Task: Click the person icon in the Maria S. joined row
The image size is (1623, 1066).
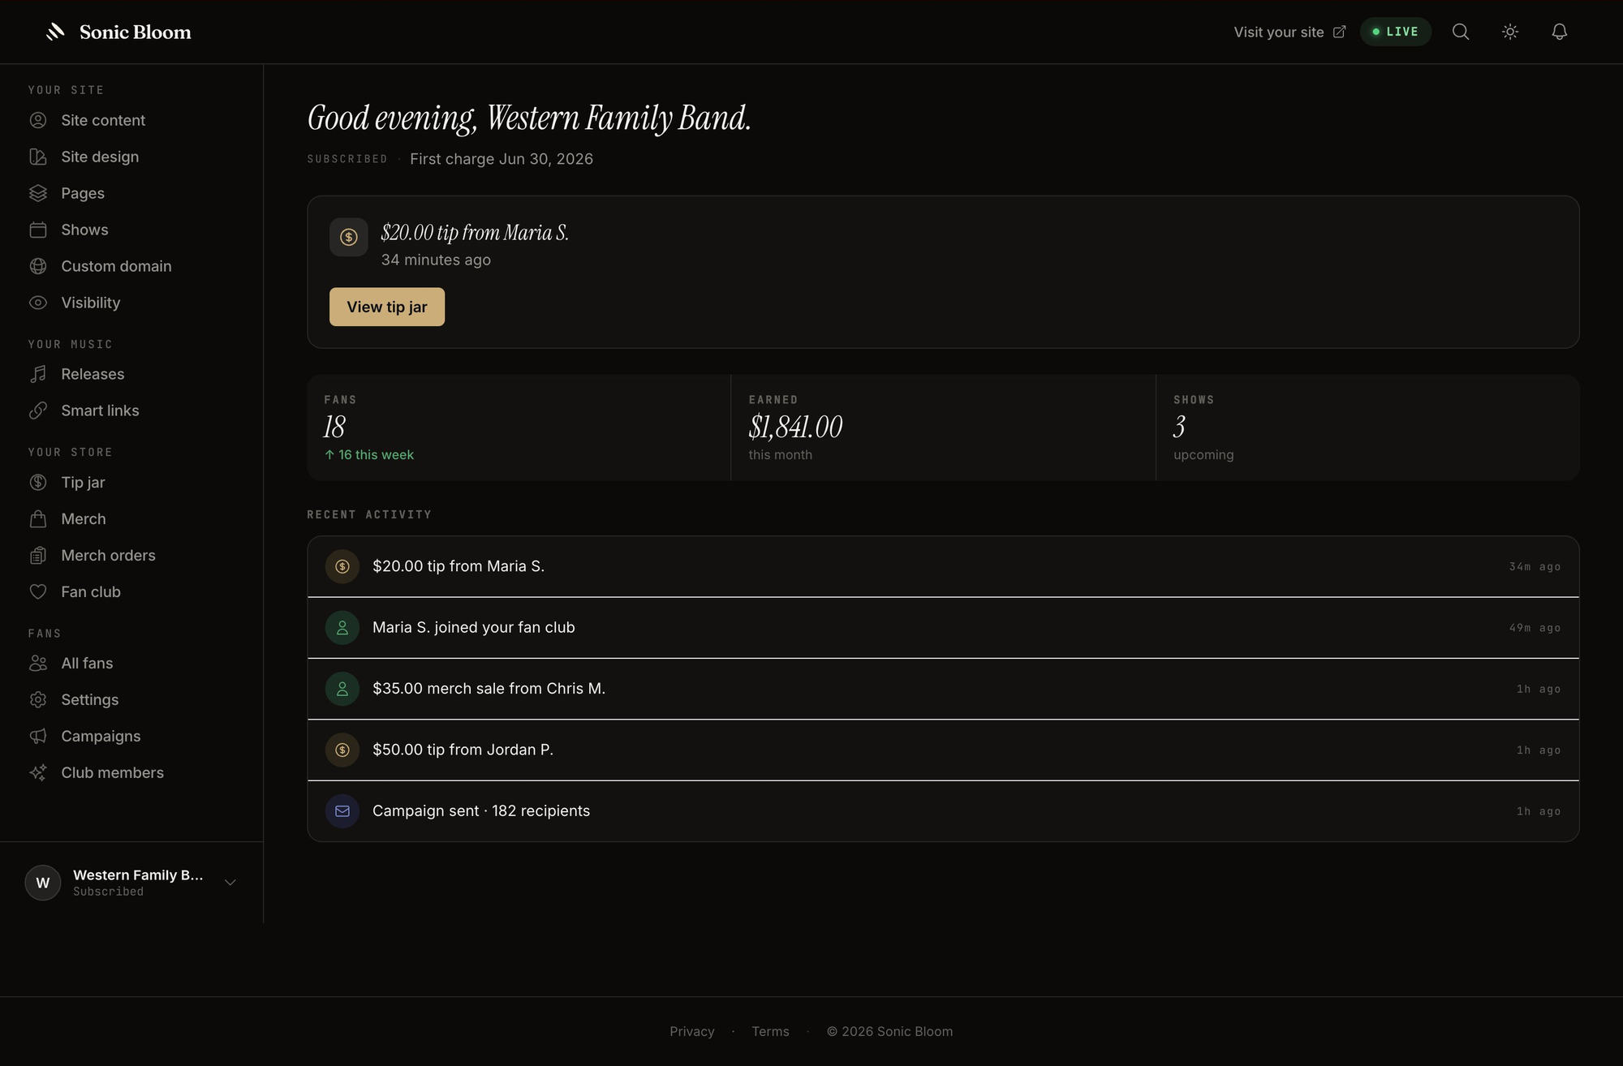Action: 342,628
